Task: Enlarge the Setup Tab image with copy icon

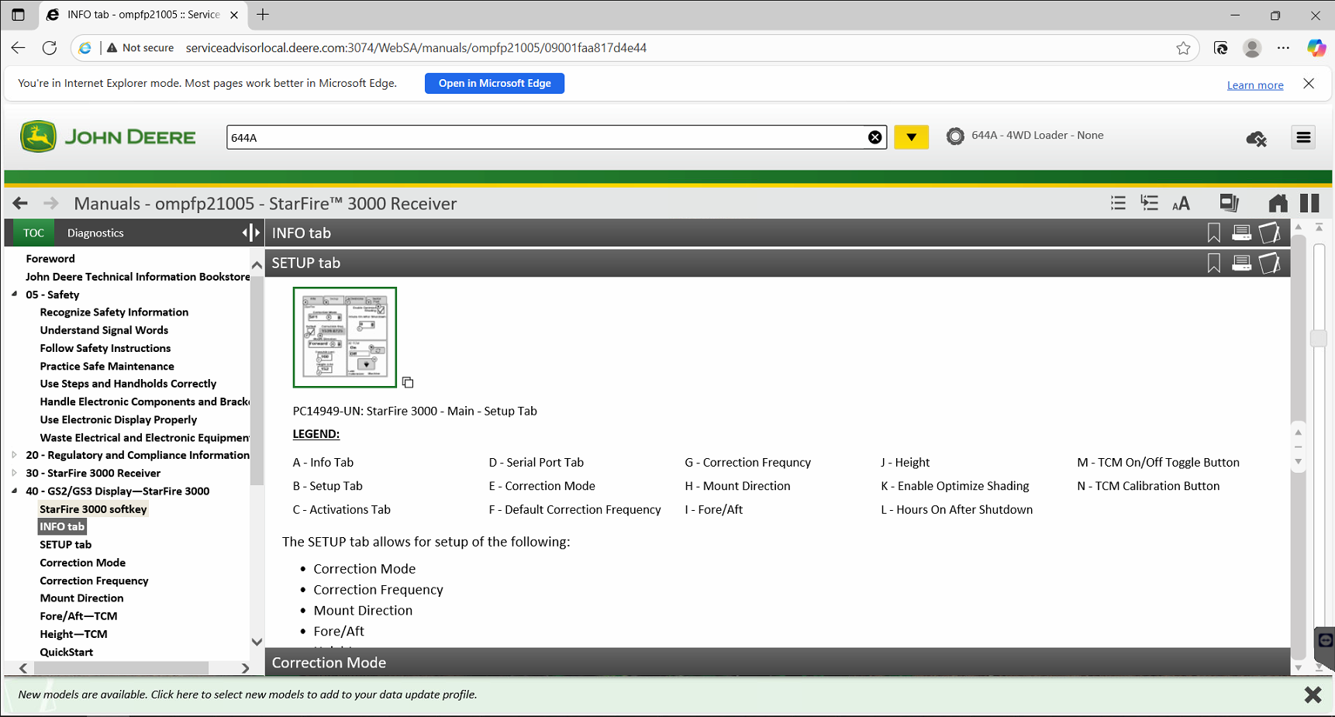Action: coord(408,383)
